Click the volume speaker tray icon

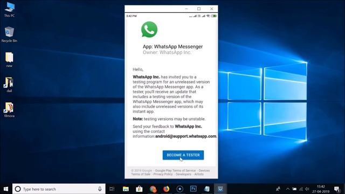307,189
